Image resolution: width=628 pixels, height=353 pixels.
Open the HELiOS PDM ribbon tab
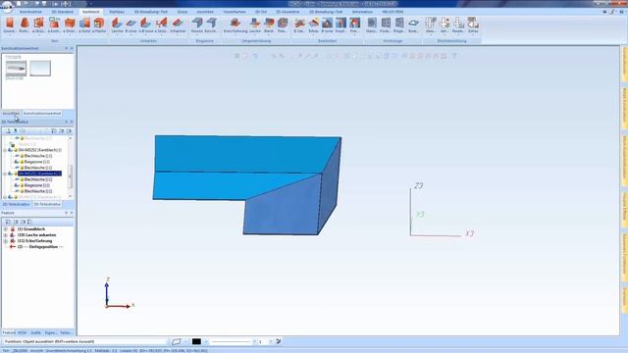pyautogui.click(x=392, y=12)
